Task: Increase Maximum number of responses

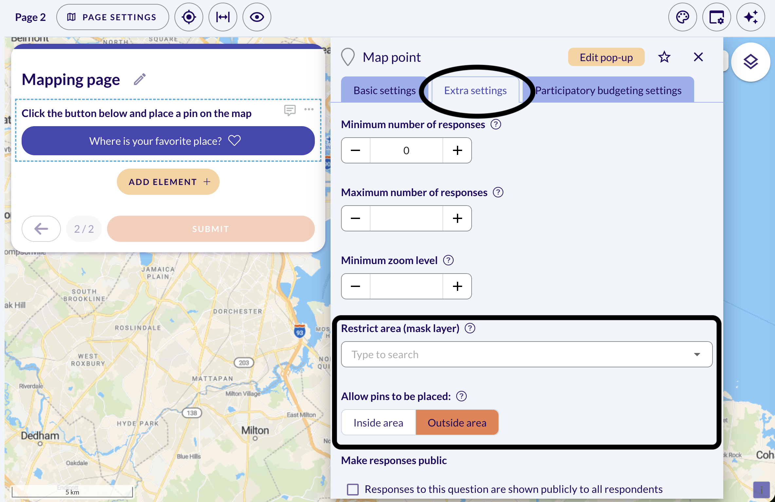Action: pos(457,218)
